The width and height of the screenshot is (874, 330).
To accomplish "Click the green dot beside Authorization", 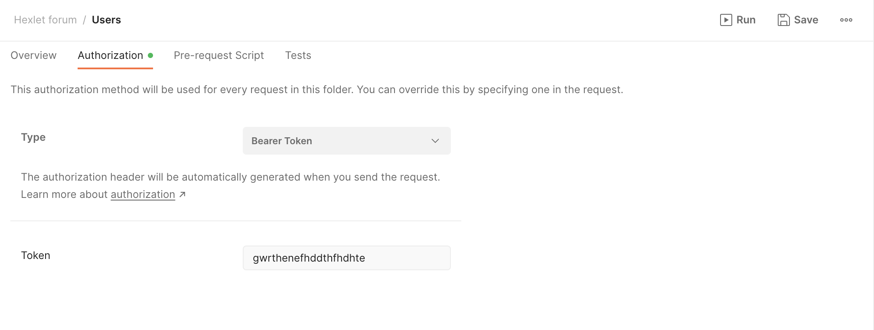I will click(150, 55).
